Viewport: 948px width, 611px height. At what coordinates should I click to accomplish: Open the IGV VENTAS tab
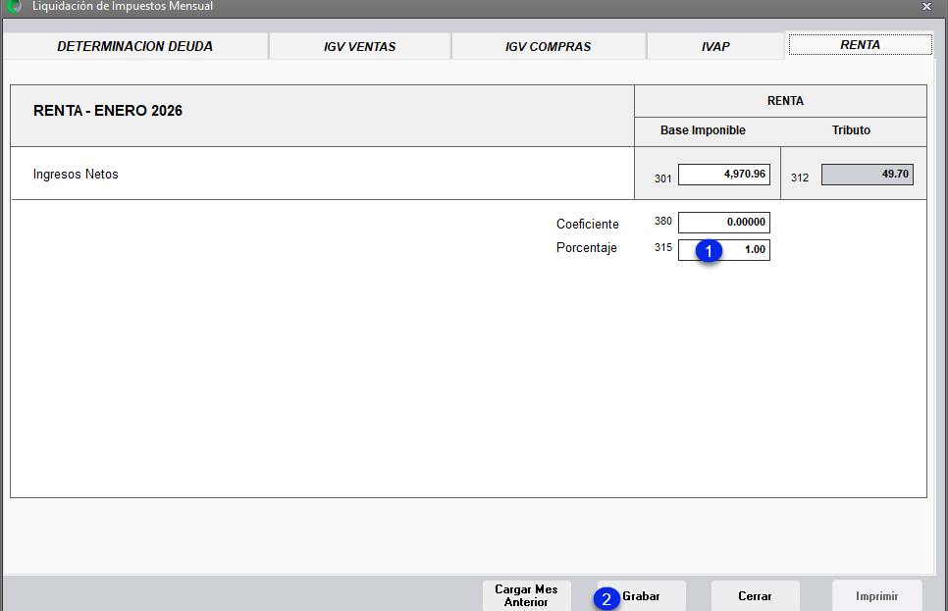(x=360, y=46)
